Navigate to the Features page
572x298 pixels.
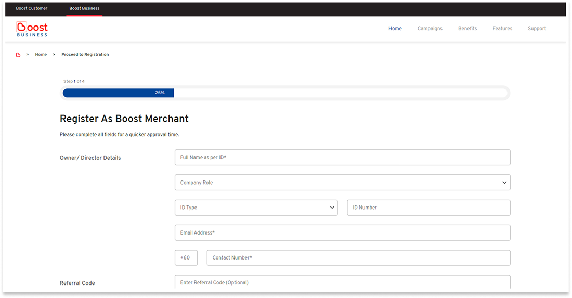[502, 29]
